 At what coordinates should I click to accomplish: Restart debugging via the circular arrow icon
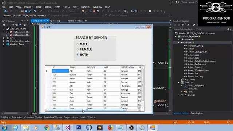98,11
